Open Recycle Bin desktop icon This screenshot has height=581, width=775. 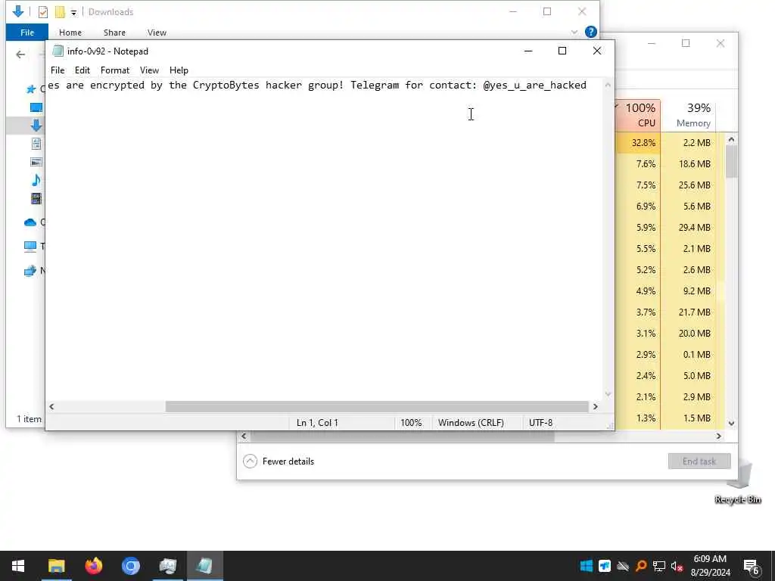[737, 482]
